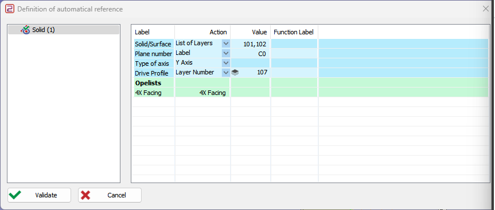
Task: Edit the 101,102 value field
Action: tap(250, 43)
